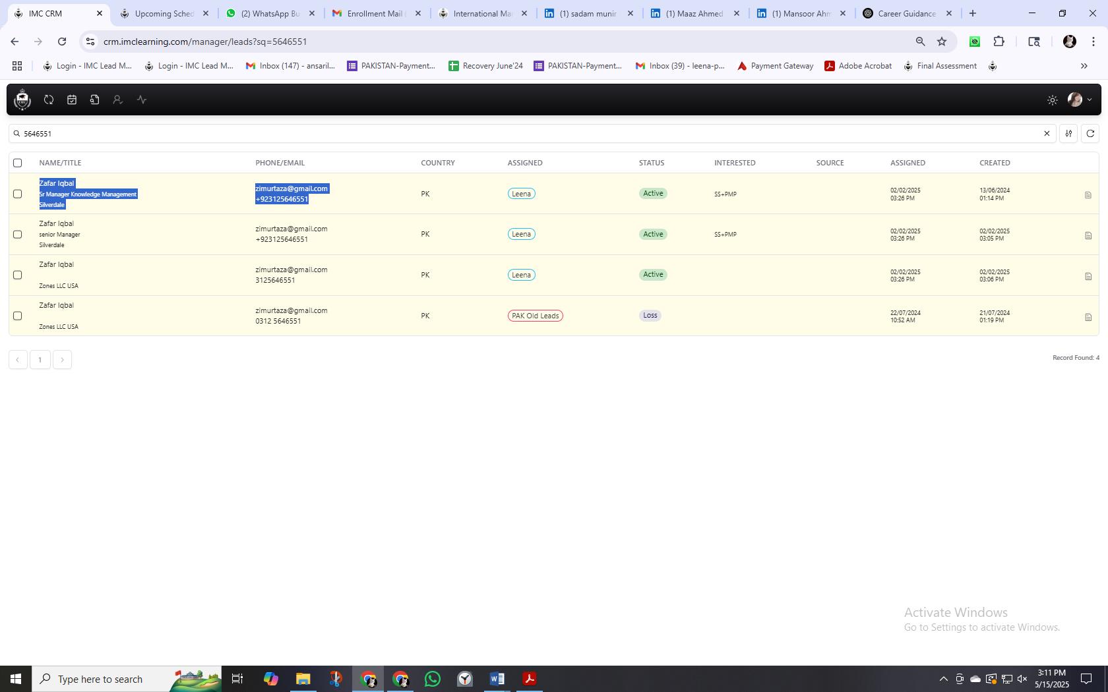Clear the search field with X

pyautogui.click(x=1047, y=133)
